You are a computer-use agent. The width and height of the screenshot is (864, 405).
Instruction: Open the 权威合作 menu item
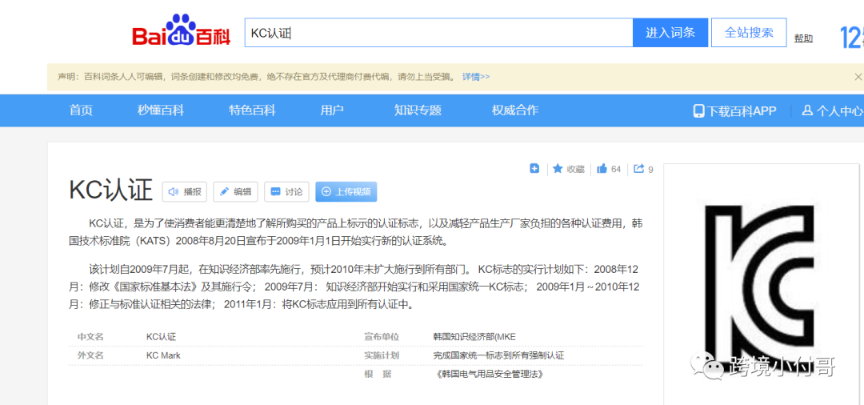(x=515, y=110)
